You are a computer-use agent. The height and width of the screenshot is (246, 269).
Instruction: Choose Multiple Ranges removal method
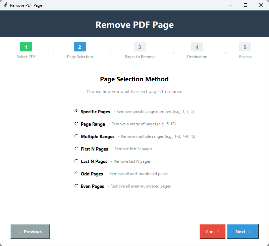[x=76, y=136]
